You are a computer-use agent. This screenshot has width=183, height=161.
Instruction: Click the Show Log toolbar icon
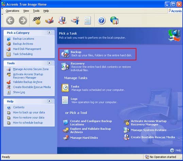[x=87, y=20]
